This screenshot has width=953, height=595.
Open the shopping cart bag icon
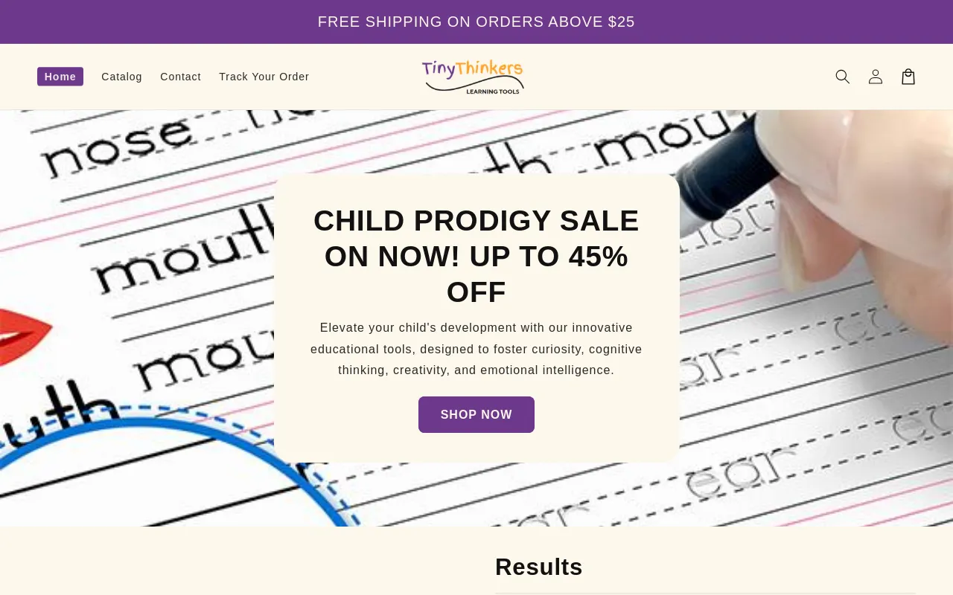tap(908, 77)
